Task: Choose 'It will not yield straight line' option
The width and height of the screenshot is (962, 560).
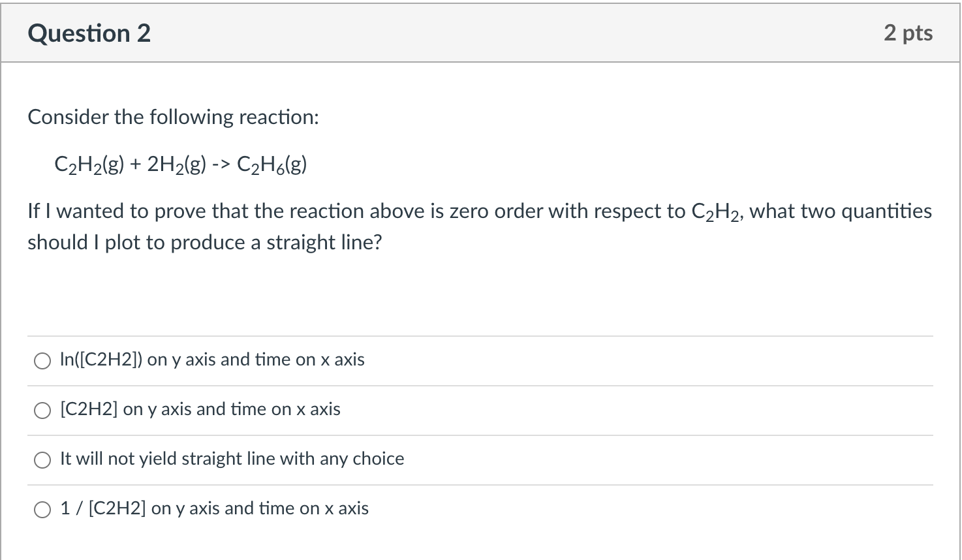Action: pyautogui.click(x=42, y=459)
